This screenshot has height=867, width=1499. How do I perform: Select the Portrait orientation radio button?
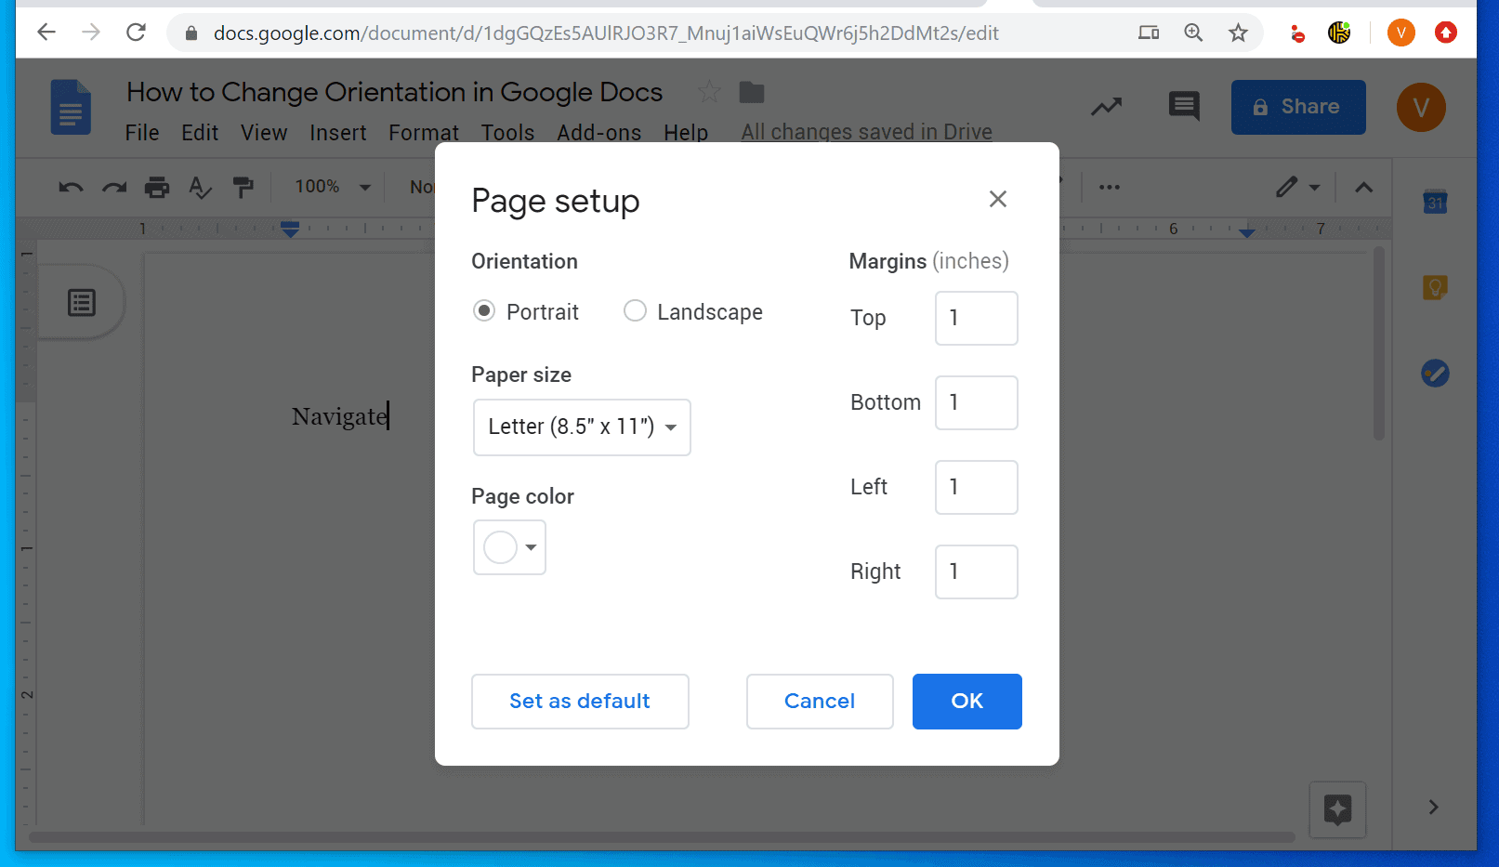point(484,310)
